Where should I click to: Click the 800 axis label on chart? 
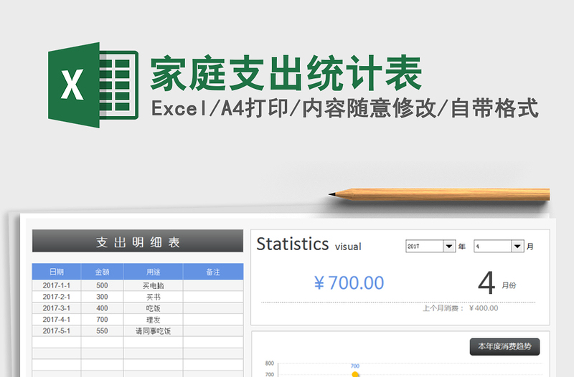[x=270, y=363]
